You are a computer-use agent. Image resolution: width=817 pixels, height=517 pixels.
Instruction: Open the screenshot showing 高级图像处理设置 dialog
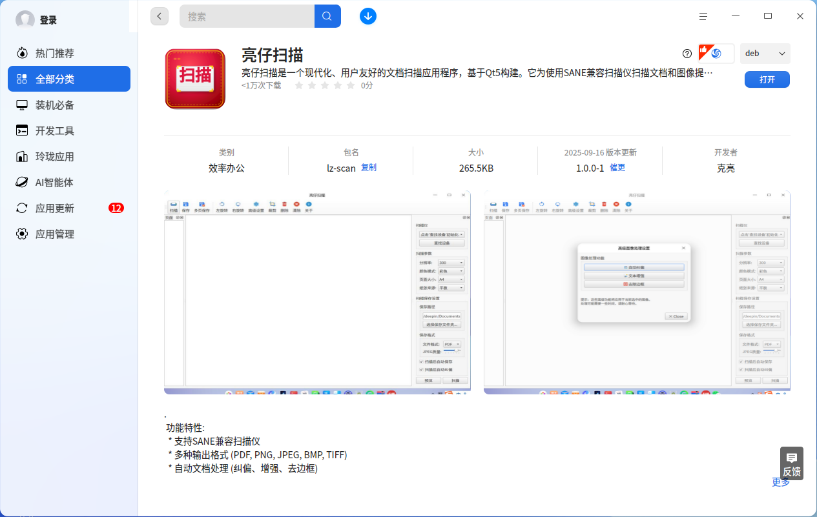[x=637, y=292]
